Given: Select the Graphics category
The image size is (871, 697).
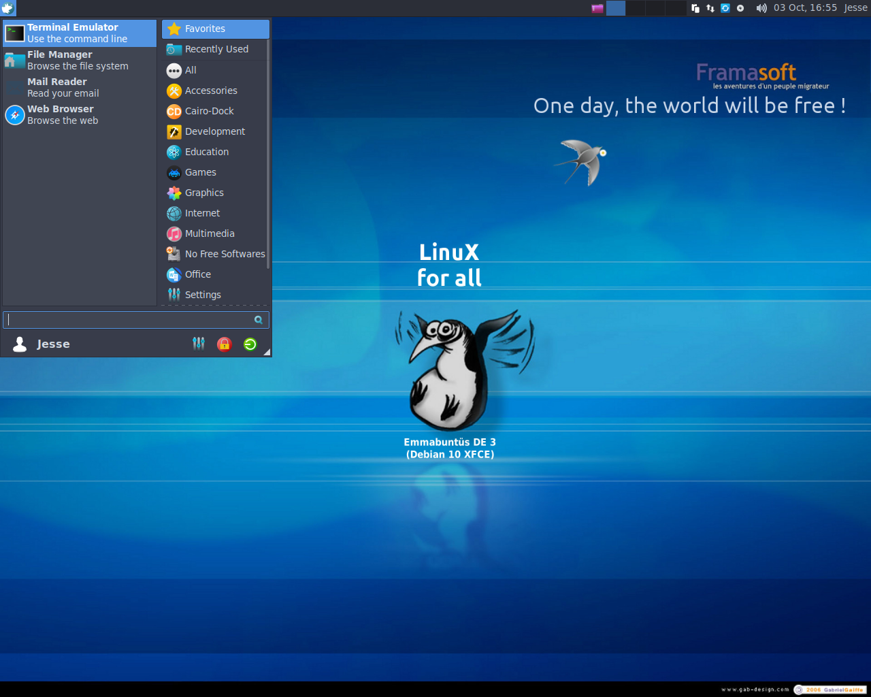Looking at the screenshot, I should tap(214, 193).
